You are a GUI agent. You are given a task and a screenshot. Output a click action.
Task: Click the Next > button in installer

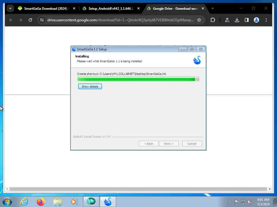(169, 144)
